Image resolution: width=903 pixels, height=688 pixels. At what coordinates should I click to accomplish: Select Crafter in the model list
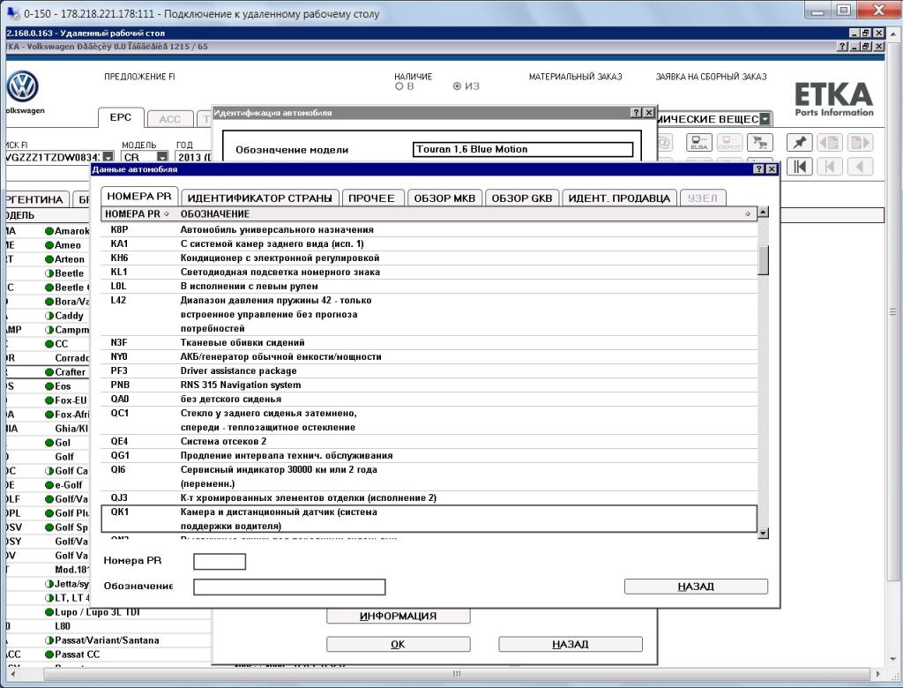tap(71, 372)
